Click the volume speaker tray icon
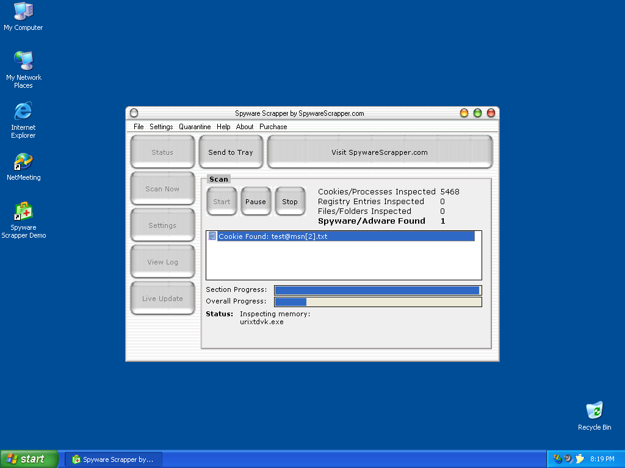625x468 pixels. (568, 459)
